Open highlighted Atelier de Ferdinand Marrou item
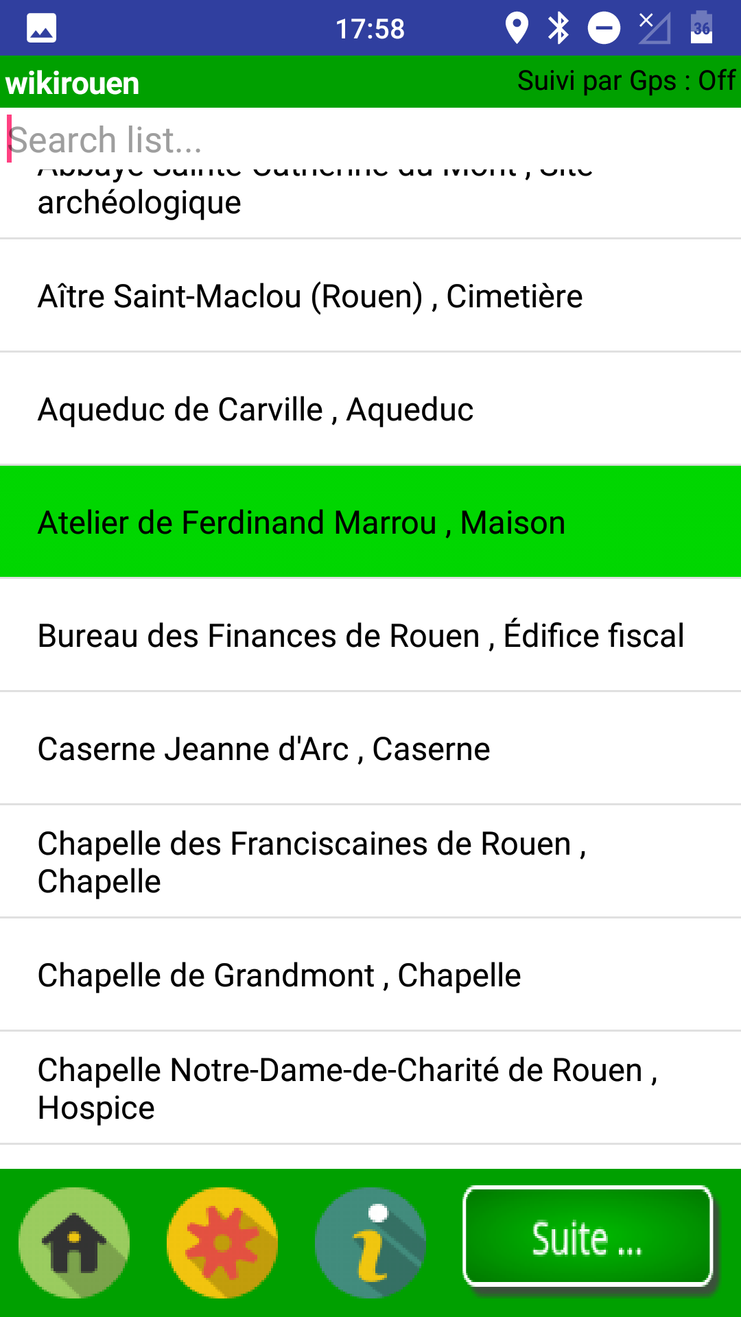 (x=370, y=522)
